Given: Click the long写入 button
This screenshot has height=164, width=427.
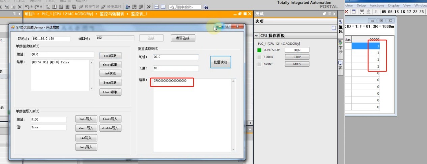Looking at the screenshot, I should 86,147.
